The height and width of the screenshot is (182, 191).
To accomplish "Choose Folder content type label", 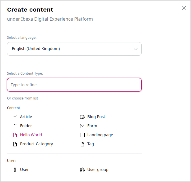I will (x=26, y=126).
